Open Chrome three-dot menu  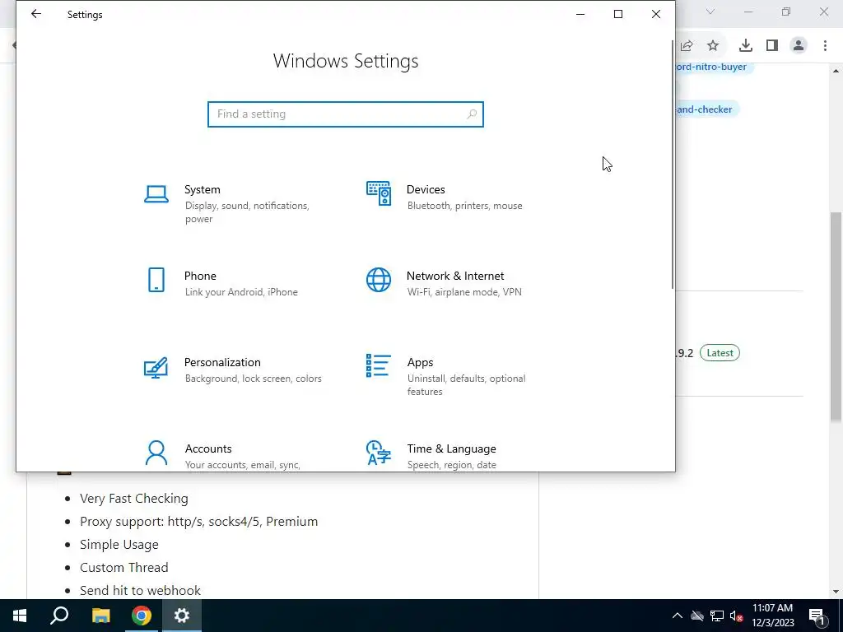[x=825, y=46]
